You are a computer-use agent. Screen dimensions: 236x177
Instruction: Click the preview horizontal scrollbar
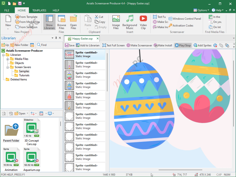180,170
